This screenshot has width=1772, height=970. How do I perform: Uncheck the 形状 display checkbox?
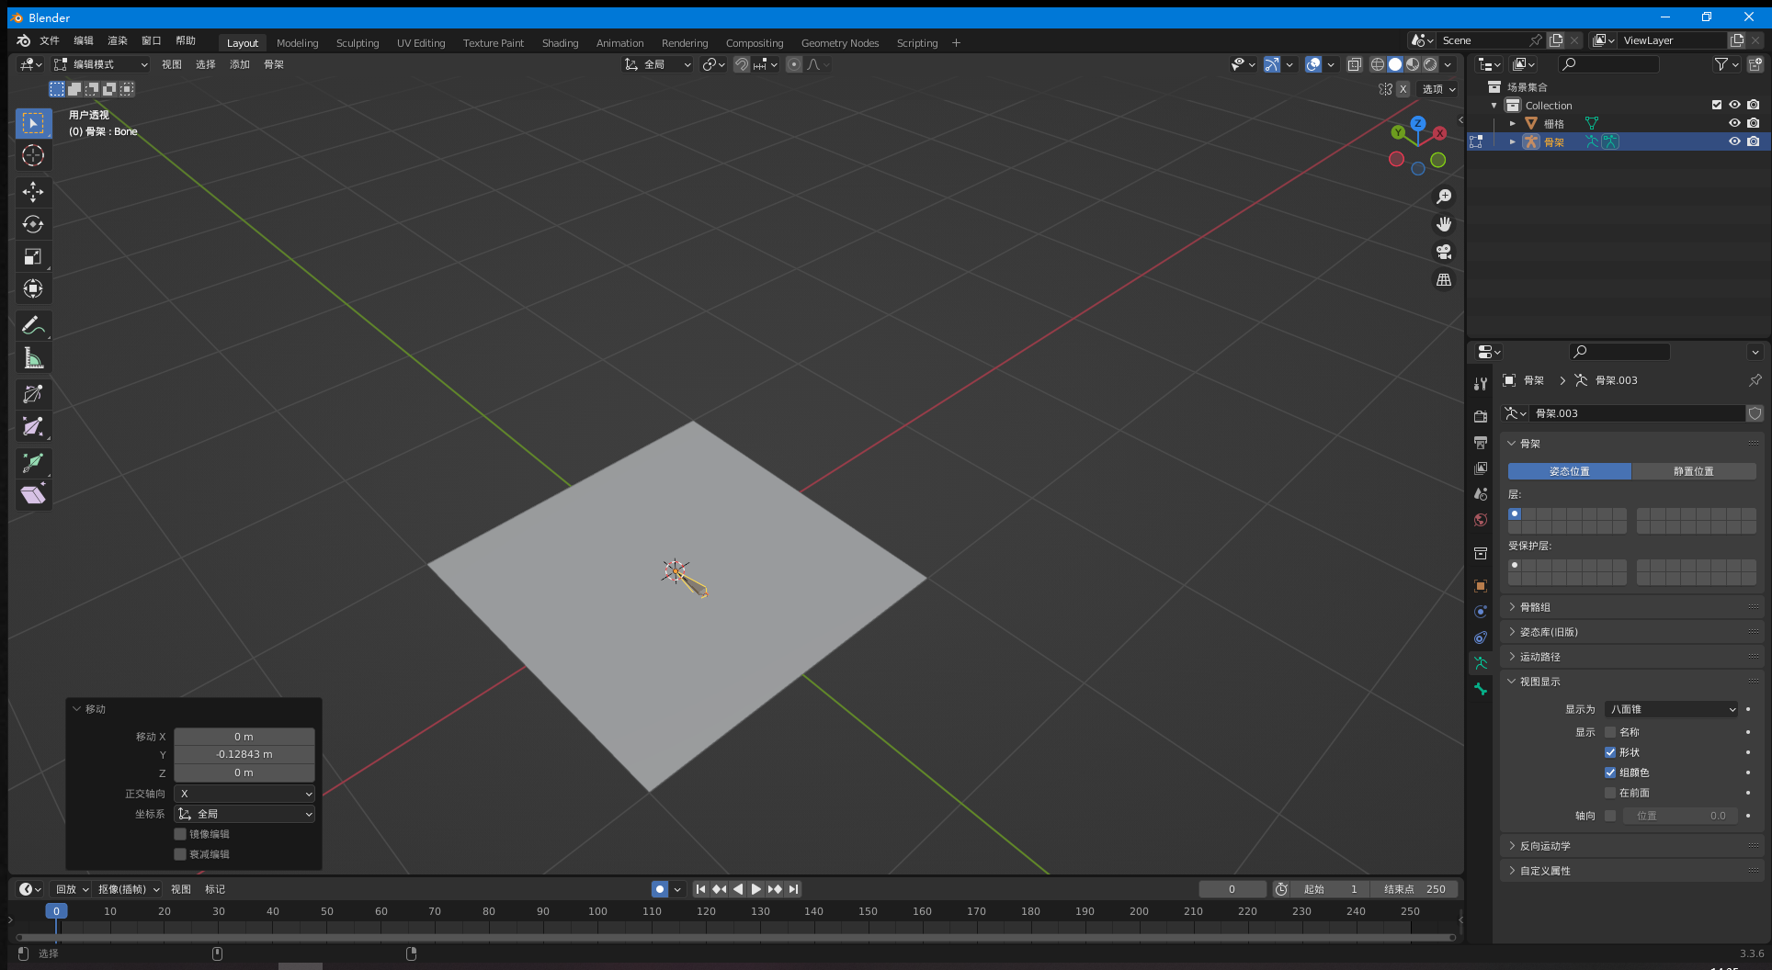coord(1610,752)
